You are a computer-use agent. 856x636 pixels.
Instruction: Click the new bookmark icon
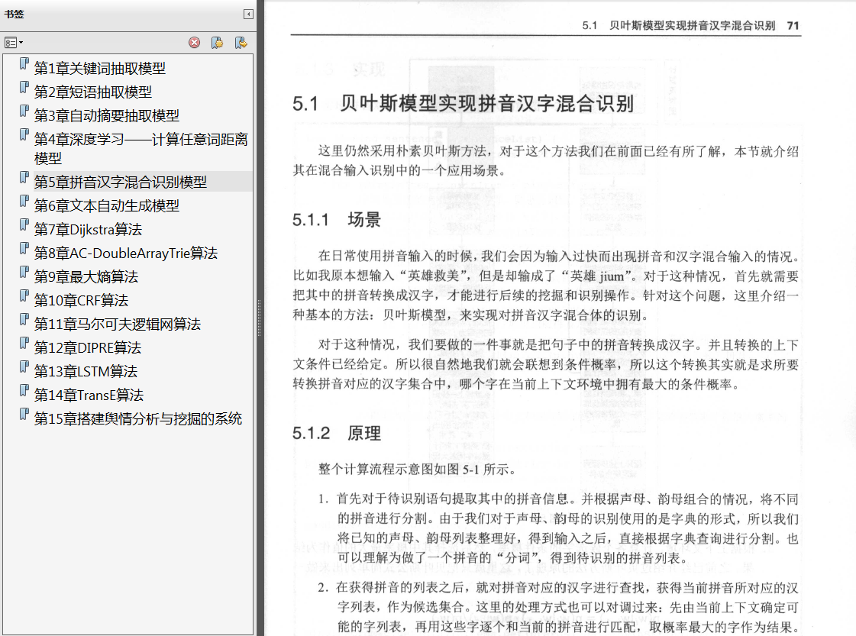(218, 43)
